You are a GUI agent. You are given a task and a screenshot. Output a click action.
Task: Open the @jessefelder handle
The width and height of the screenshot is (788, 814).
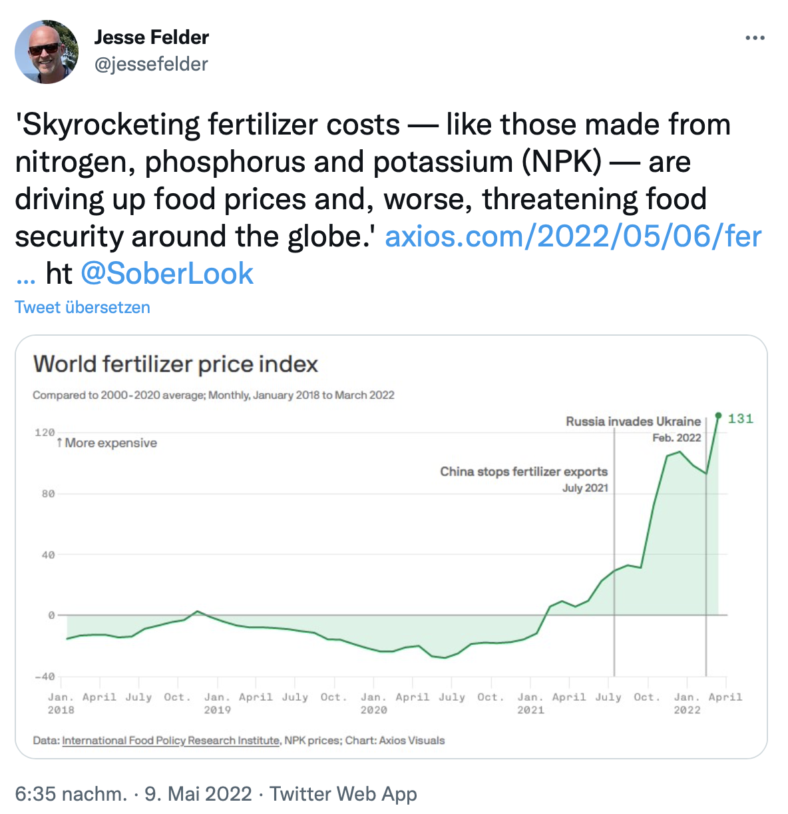tap(151, 64)
